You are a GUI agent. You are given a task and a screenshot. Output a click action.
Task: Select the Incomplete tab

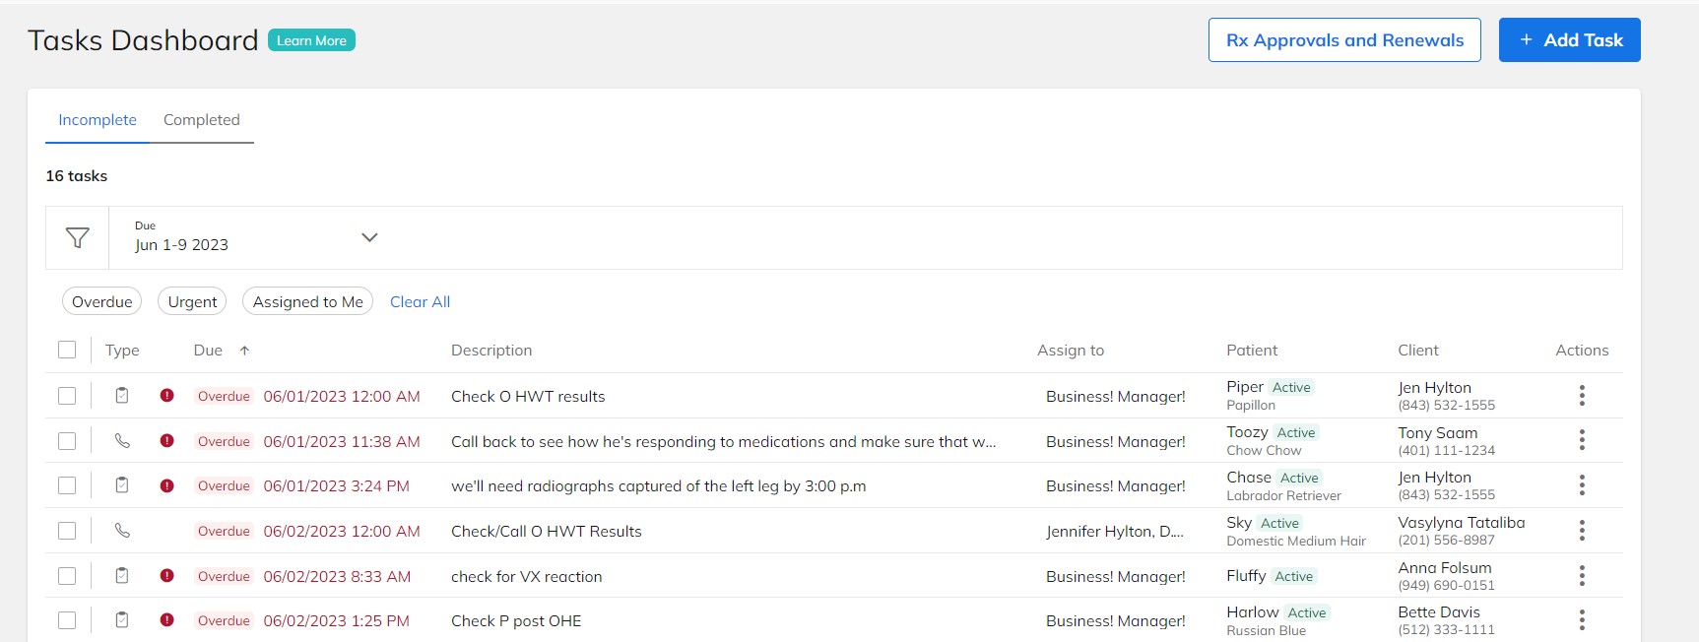(x=97, y=119)
